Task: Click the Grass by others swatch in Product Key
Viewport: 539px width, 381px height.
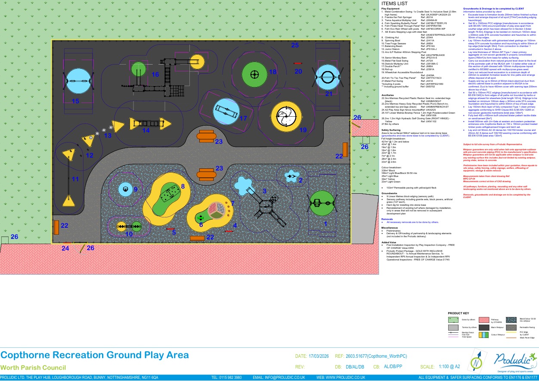Action: 453,319
